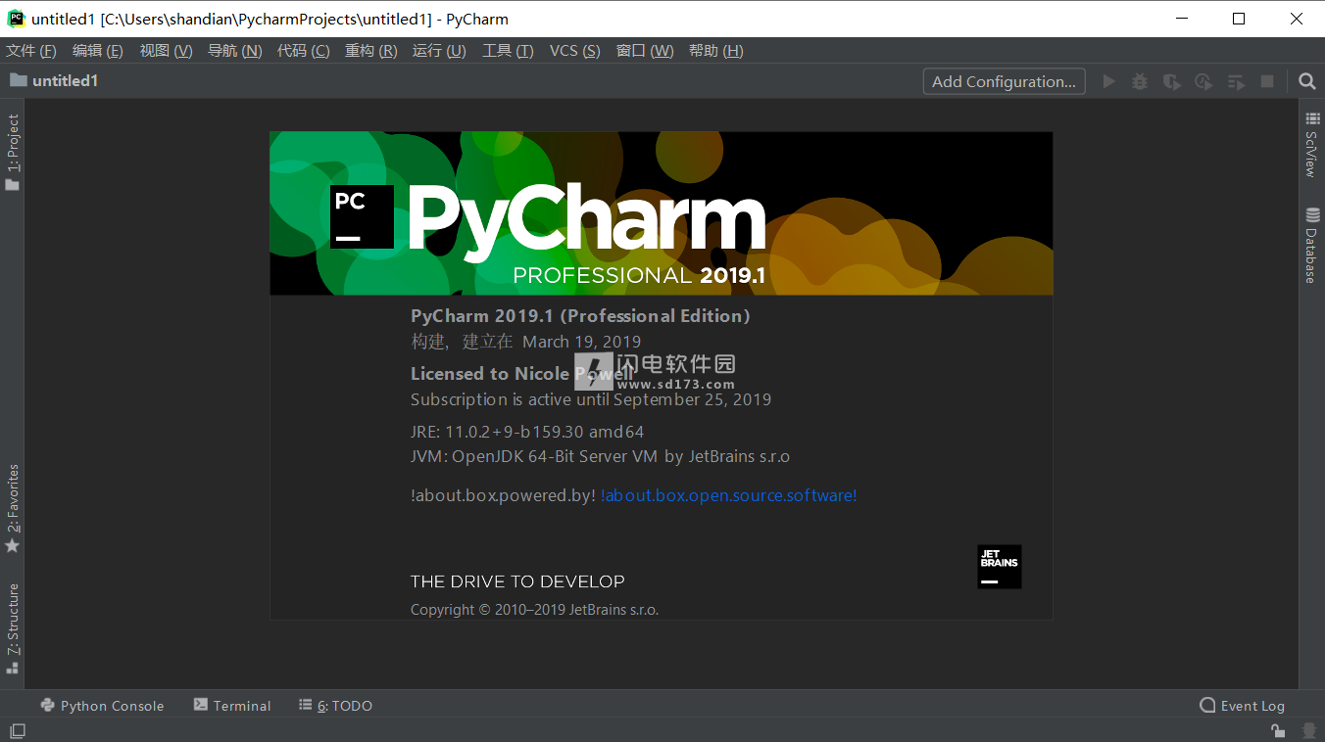Open the 帮助 (H) menu
The height and width of the screenshot is (742, 1325).
pyautogui.click(x=715, y=51)
